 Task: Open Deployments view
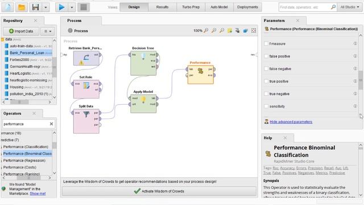point(247,7)
